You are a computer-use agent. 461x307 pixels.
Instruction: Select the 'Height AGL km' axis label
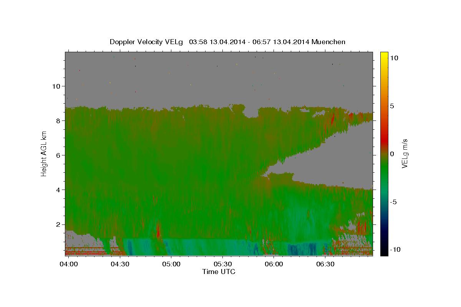(44, 153)
